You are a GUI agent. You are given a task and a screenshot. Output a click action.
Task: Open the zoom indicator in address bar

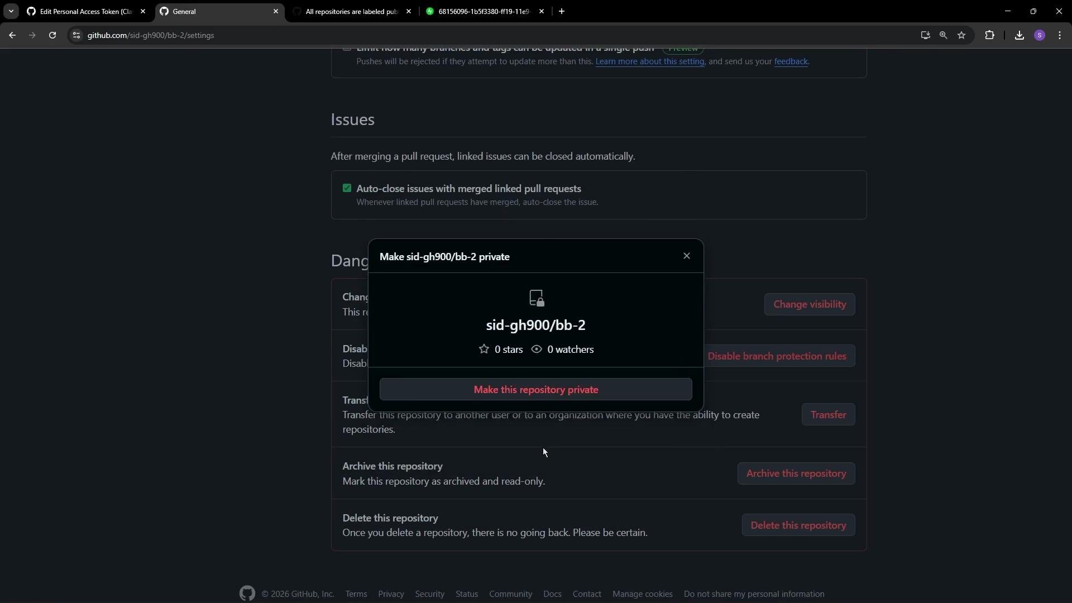point(943,35)
